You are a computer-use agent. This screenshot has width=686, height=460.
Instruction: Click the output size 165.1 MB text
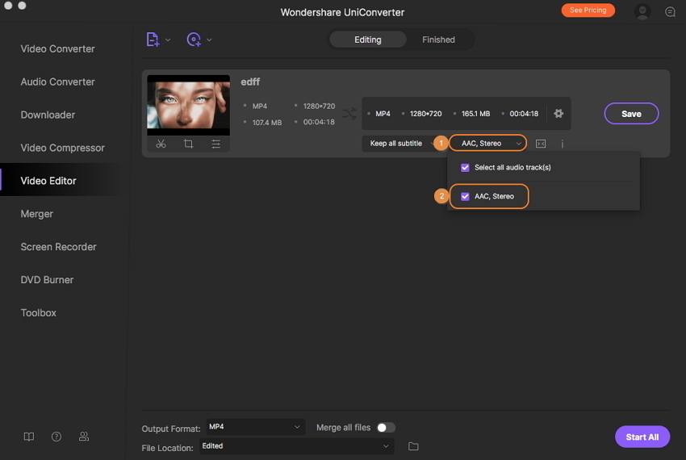(x=475, y=114)
